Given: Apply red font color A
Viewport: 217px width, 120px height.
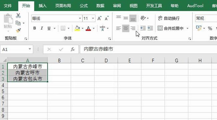Looking at the screenshot, I should [x=88, y=28].
